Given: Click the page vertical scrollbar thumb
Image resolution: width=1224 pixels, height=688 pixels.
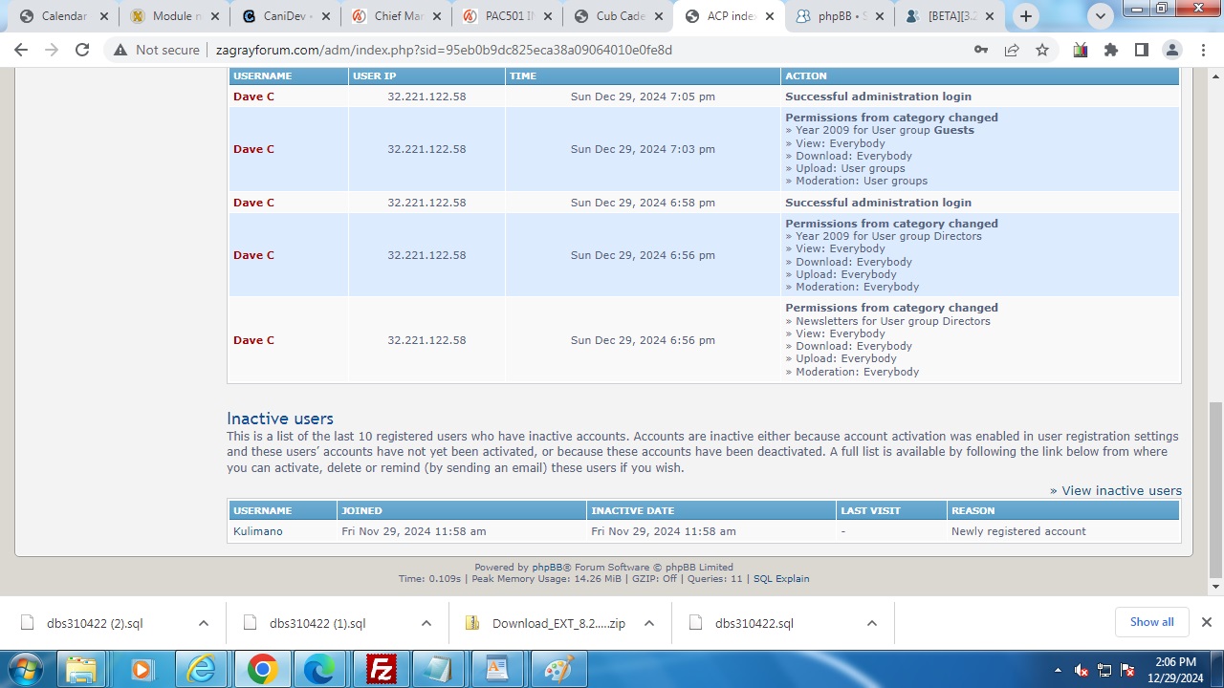Looking at the screenshot, I should (1215, 487).
